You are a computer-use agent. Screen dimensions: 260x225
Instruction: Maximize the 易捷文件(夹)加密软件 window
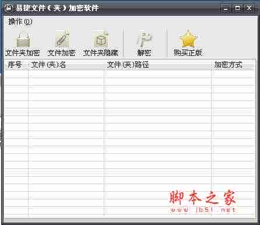click(237, 8)
